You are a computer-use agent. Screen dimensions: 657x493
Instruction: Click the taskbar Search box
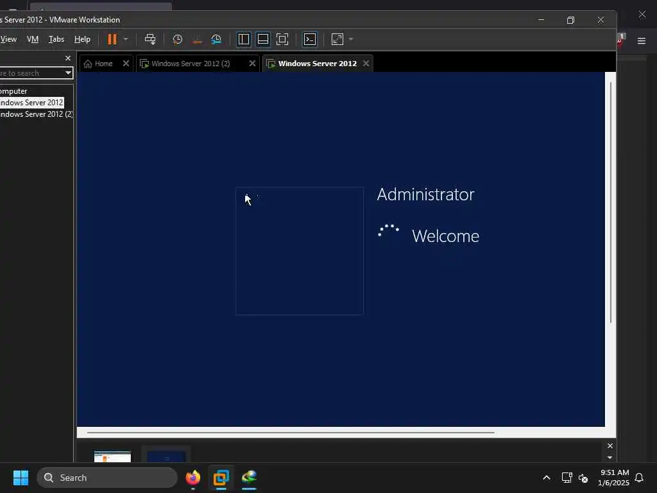point(107,478)
